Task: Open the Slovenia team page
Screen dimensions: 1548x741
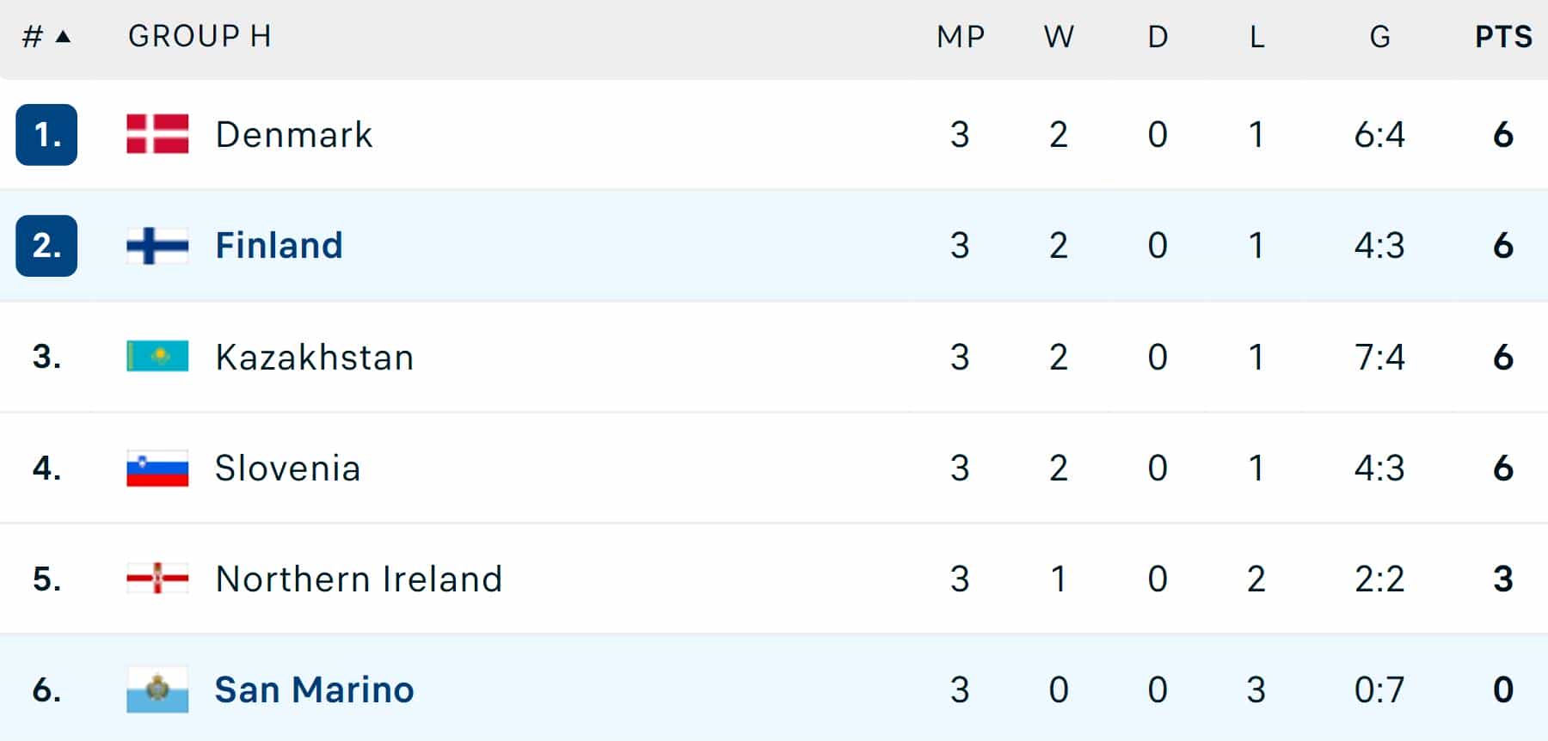Action: coord(287,468)
